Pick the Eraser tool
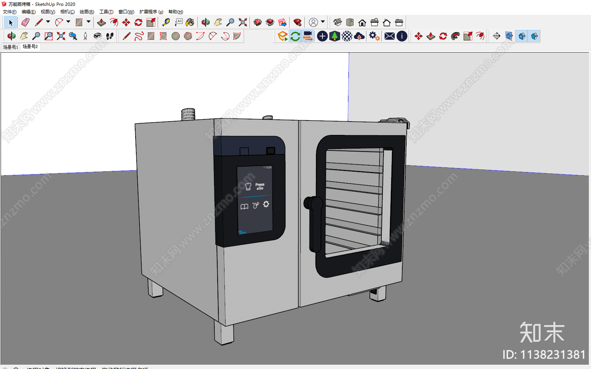This screenshot has height=369, width=591. point(25,22)
